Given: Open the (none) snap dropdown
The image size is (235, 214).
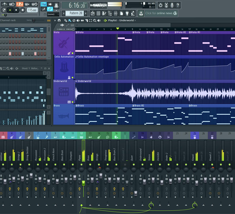Looking at the screenshot, I should pos(53,14).
